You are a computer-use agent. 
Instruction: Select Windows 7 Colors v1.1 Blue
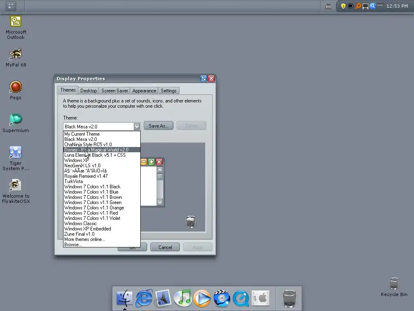pyautogui.click(x=101, y=192)
